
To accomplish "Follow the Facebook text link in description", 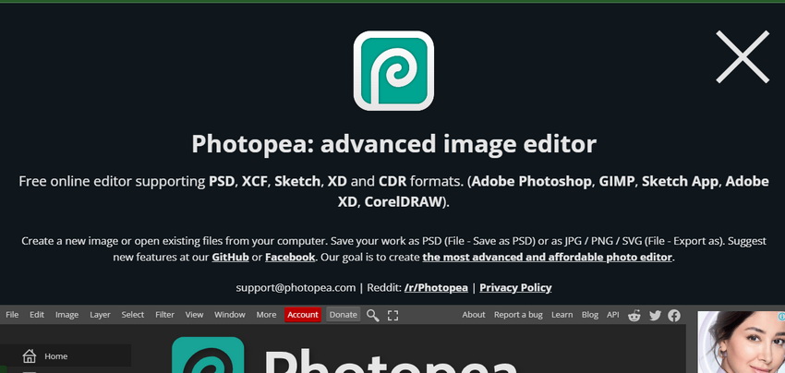I will point(290,258).
